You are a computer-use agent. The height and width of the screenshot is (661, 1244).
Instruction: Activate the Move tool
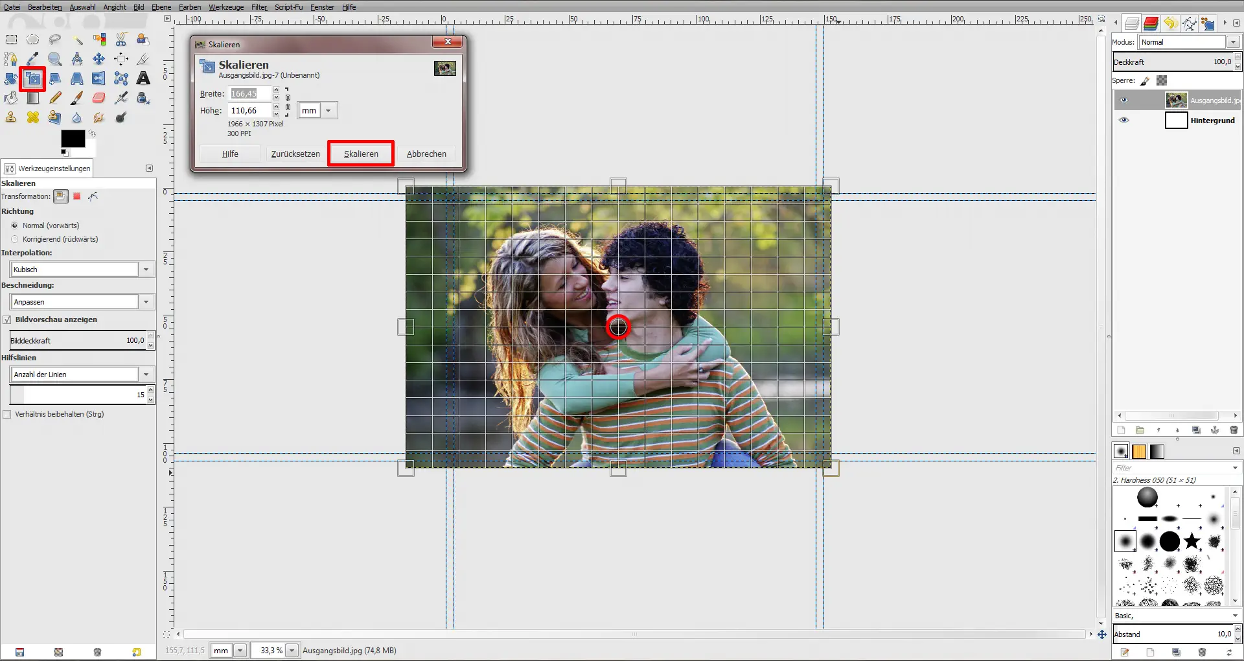98,59
